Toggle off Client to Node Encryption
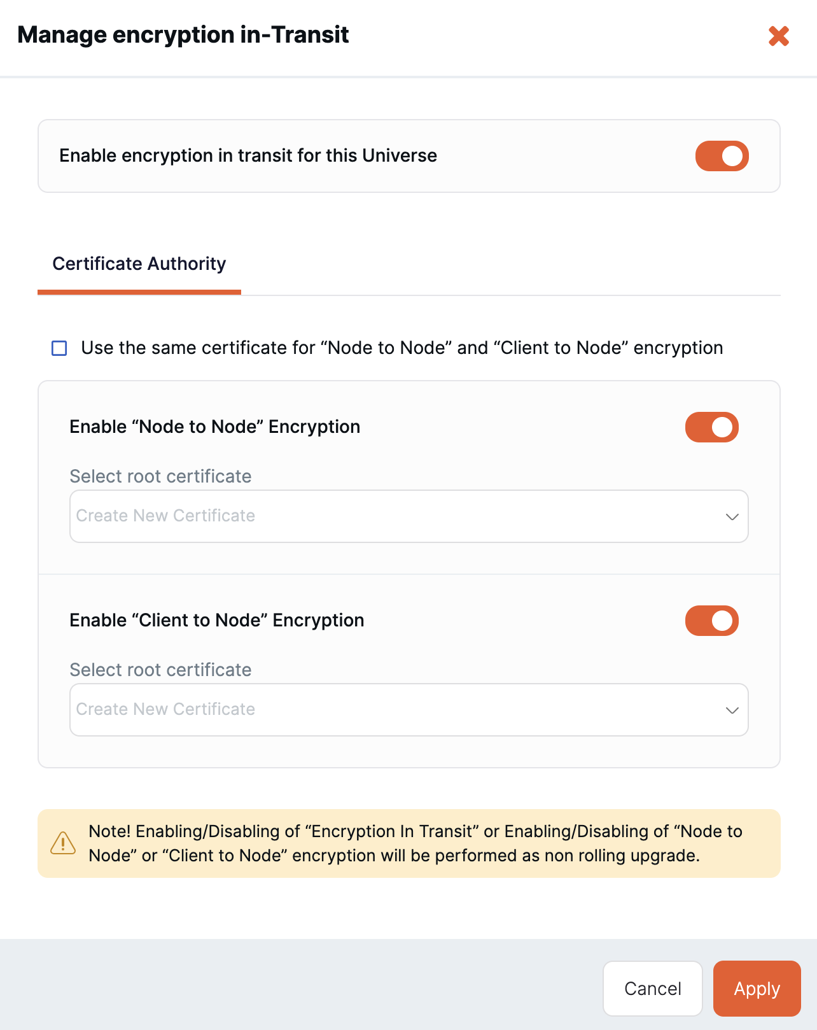 pyautogui.click(x=711, y=620)
